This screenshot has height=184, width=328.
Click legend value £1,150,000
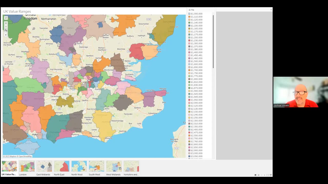pyautogui.click(x=197, y=26)
